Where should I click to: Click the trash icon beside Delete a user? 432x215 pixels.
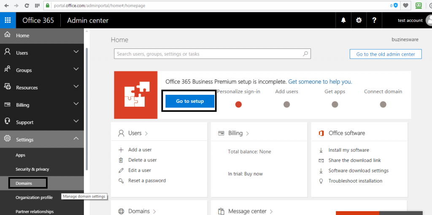point(121,160)
